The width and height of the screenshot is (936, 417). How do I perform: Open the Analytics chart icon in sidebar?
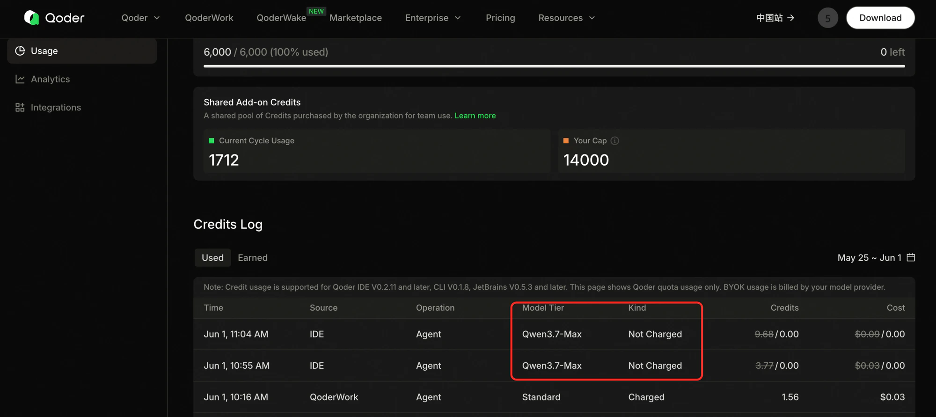pyautogui.click(x=20, y=79)
